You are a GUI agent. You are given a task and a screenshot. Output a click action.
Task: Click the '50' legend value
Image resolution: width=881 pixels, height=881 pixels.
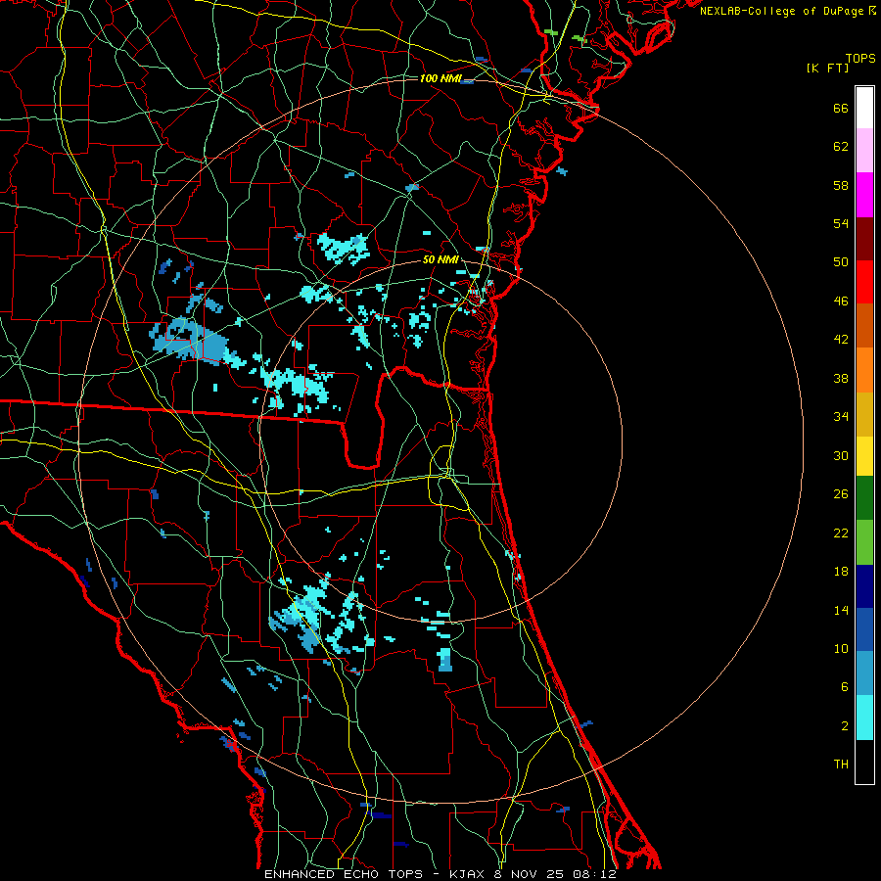pos(841,262)
